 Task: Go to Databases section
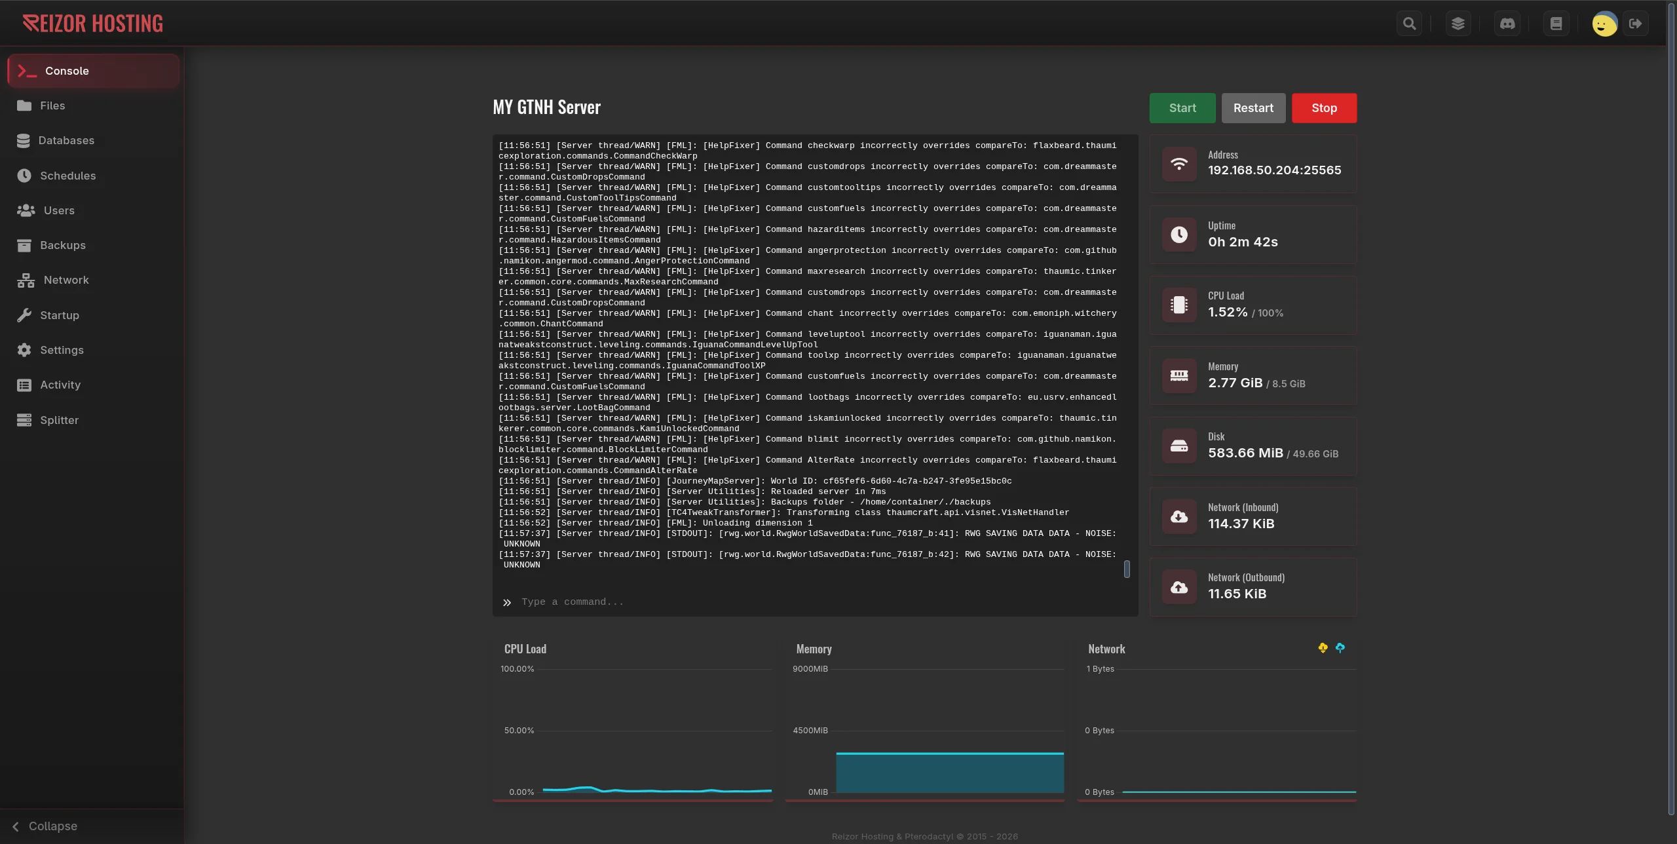(66, 140)
